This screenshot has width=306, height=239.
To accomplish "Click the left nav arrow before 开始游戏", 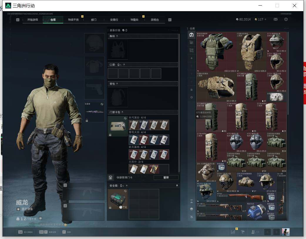I will (x=18, y=20).
